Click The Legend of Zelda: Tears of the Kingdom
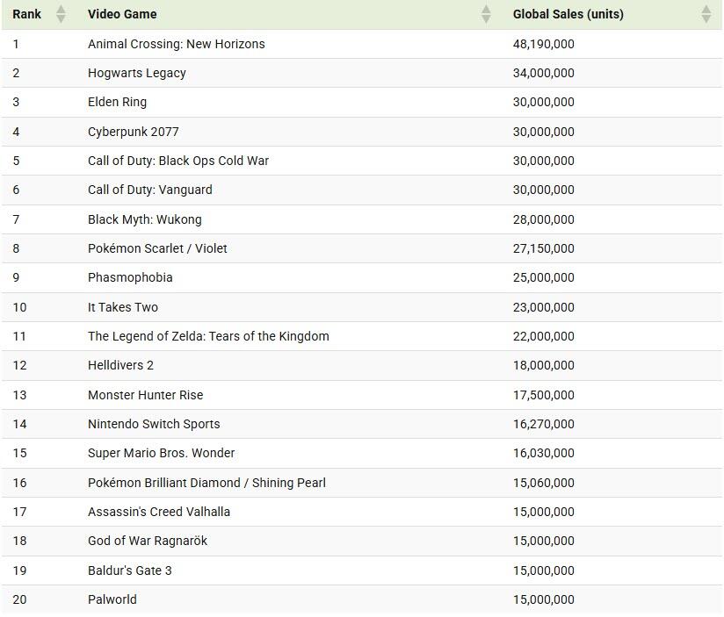The width and height of the screenshot is (724, 617). [208, 336]
